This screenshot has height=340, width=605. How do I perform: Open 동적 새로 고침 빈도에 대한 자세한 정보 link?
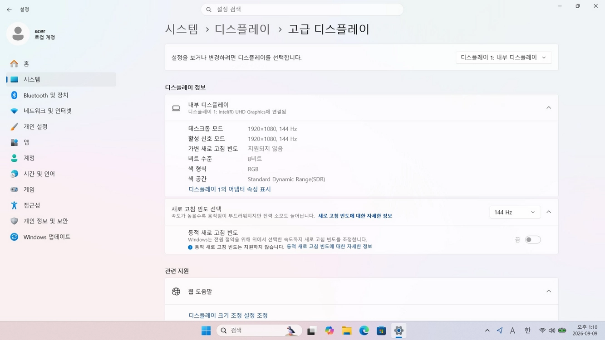pyautogui.click(x=329, y=247)
